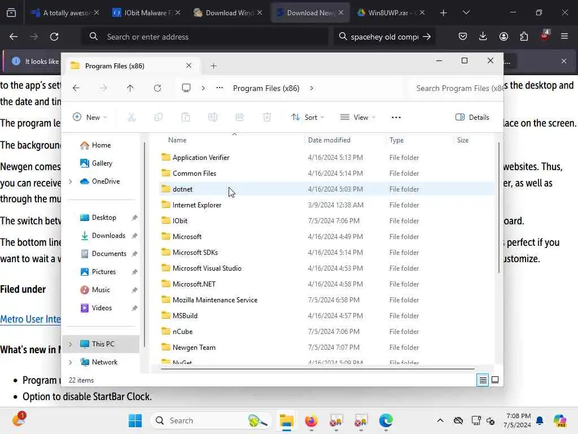
Task: Open the Sort dropdown
Action: pyautogui.click(x=308, y=118)
